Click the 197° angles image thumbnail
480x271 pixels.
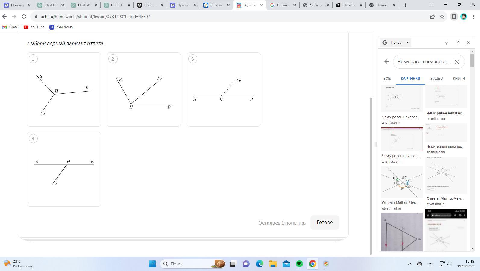[402, 182]
